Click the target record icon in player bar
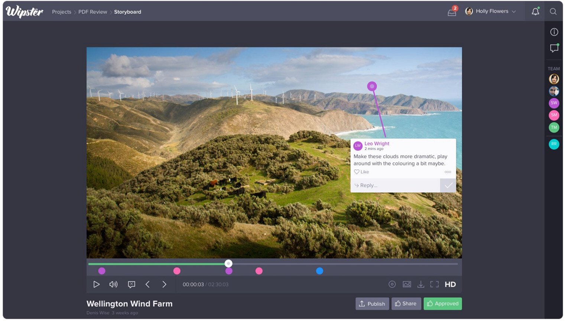Image resolution: width=565 pixels, height=324 pixels. click(392, 284)
